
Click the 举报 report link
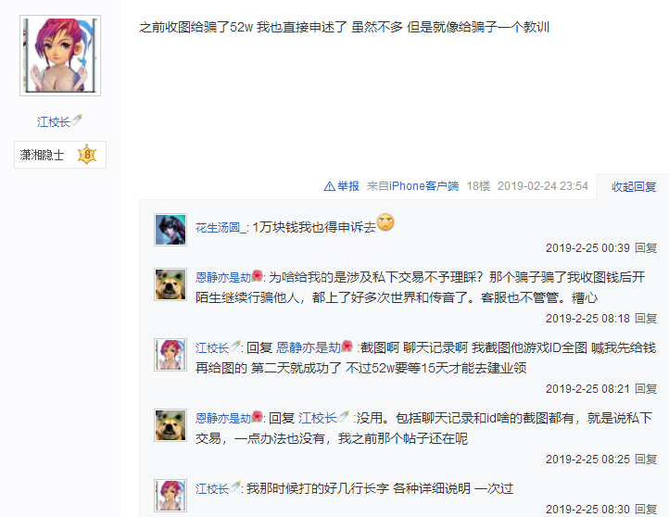[x=348, y=186]
